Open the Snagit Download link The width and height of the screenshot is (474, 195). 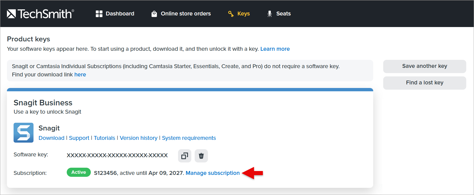[x=51, y=138]
